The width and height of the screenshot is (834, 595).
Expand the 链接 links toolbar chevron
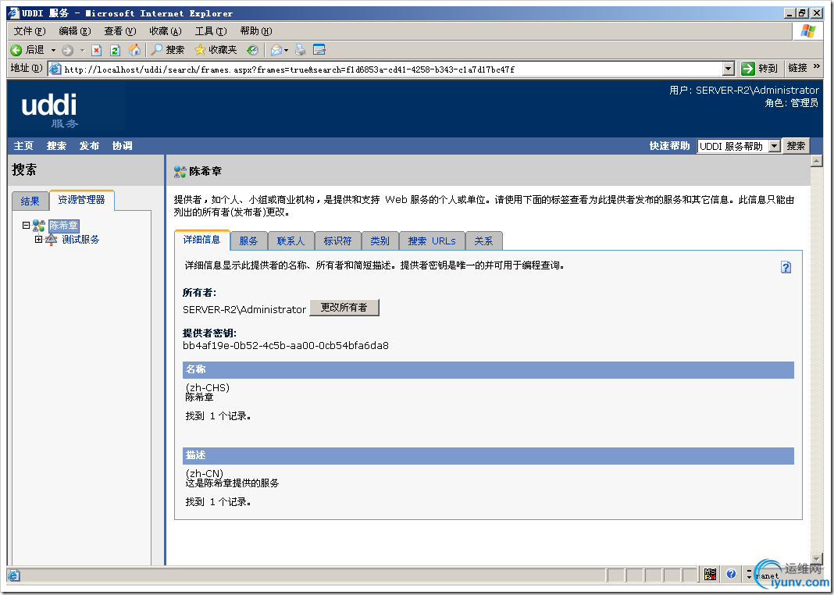point(817,66)
